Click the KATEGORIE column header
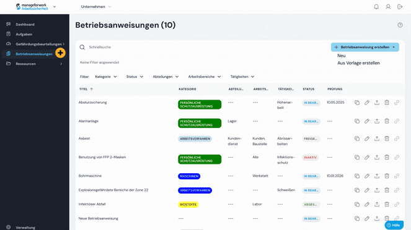411x230 pixels. tap(187, 89)
